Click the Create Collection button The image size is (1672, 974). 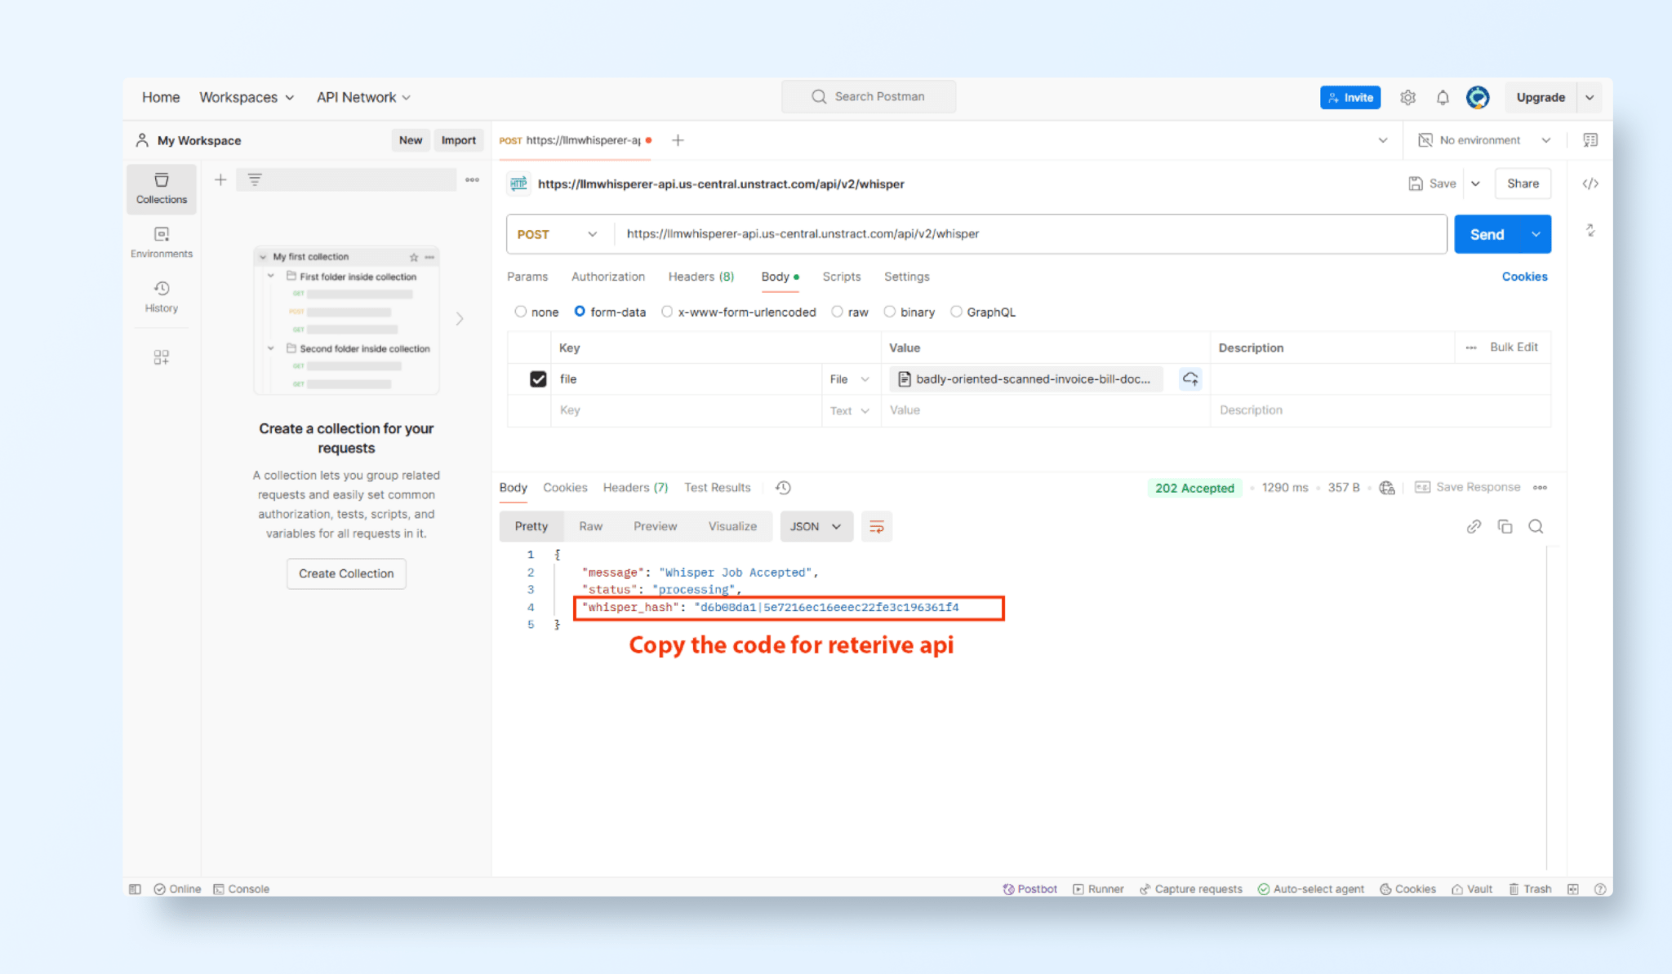coord(346,573)
